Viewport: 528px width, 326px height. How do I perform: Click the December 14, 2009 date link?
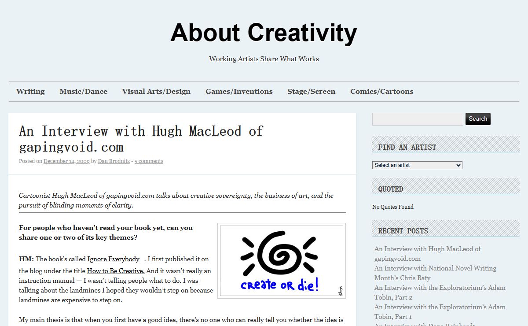click(x=66, y=161)
